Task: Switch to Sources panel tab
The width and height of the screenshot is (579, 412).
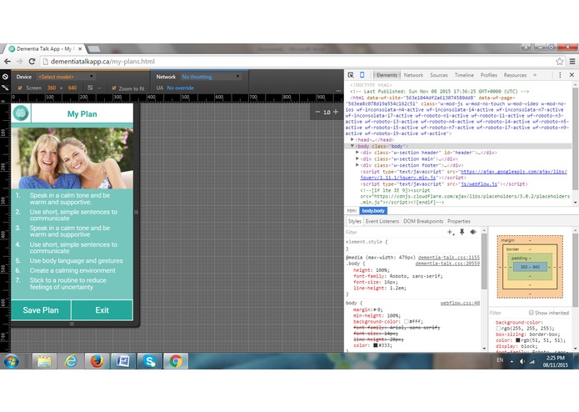Action: click(x=439, y=75)
